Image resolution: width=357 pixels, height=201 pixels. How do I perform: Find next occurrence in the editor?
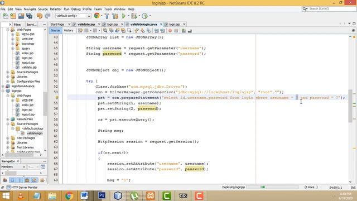tap(117, 31)
